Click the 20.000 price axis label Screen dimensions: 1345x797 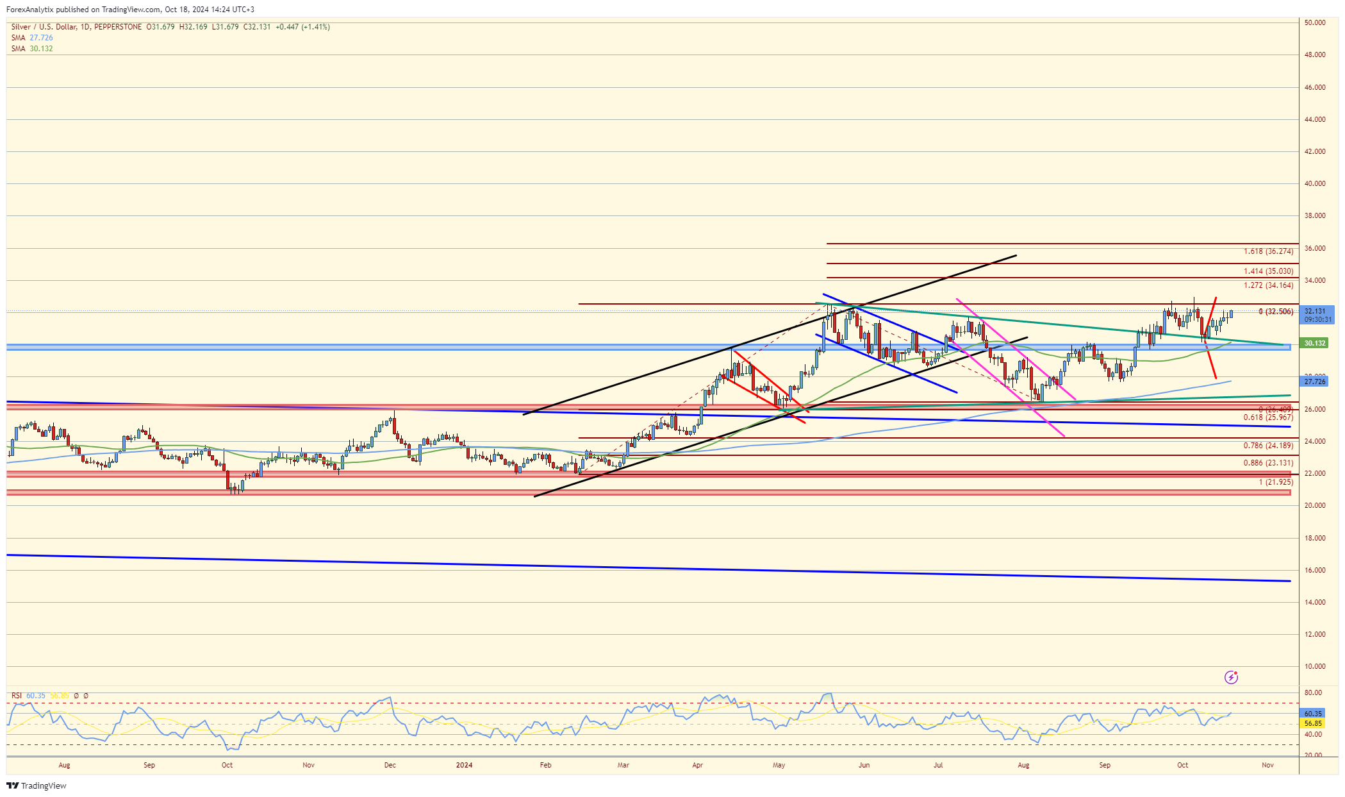(1315, 505)
